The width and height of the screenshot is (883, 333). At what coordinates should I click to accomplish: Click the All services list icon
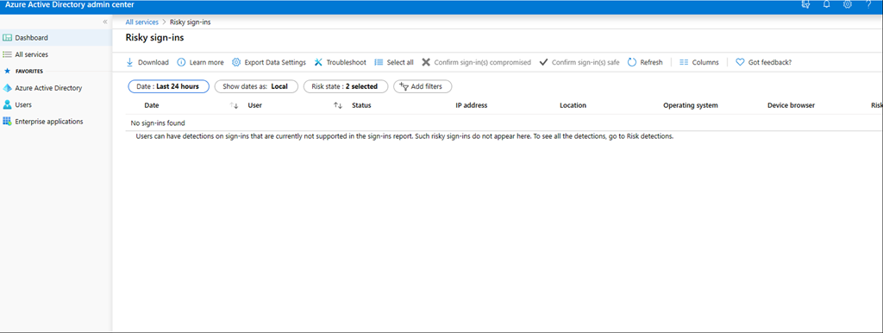pyautogui.click(x=7, y=54)
